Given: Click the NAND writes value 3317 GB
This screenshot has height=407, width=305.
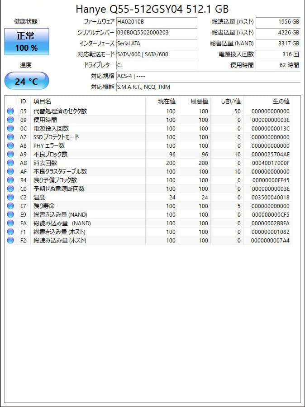Looking at the screenshot, I should pyautogui.click(x=278, y=44).
